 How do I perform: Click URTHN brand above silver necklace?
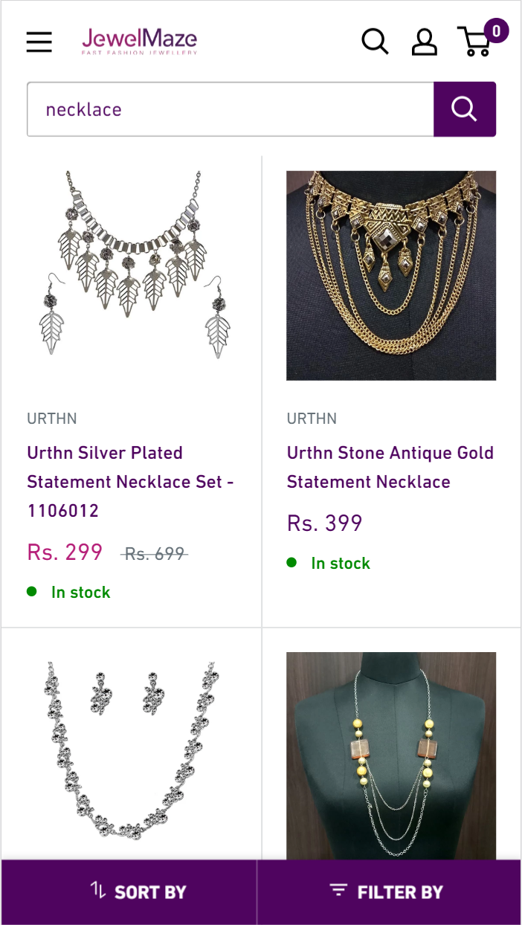pyautogui.click(x=52, y=419)
